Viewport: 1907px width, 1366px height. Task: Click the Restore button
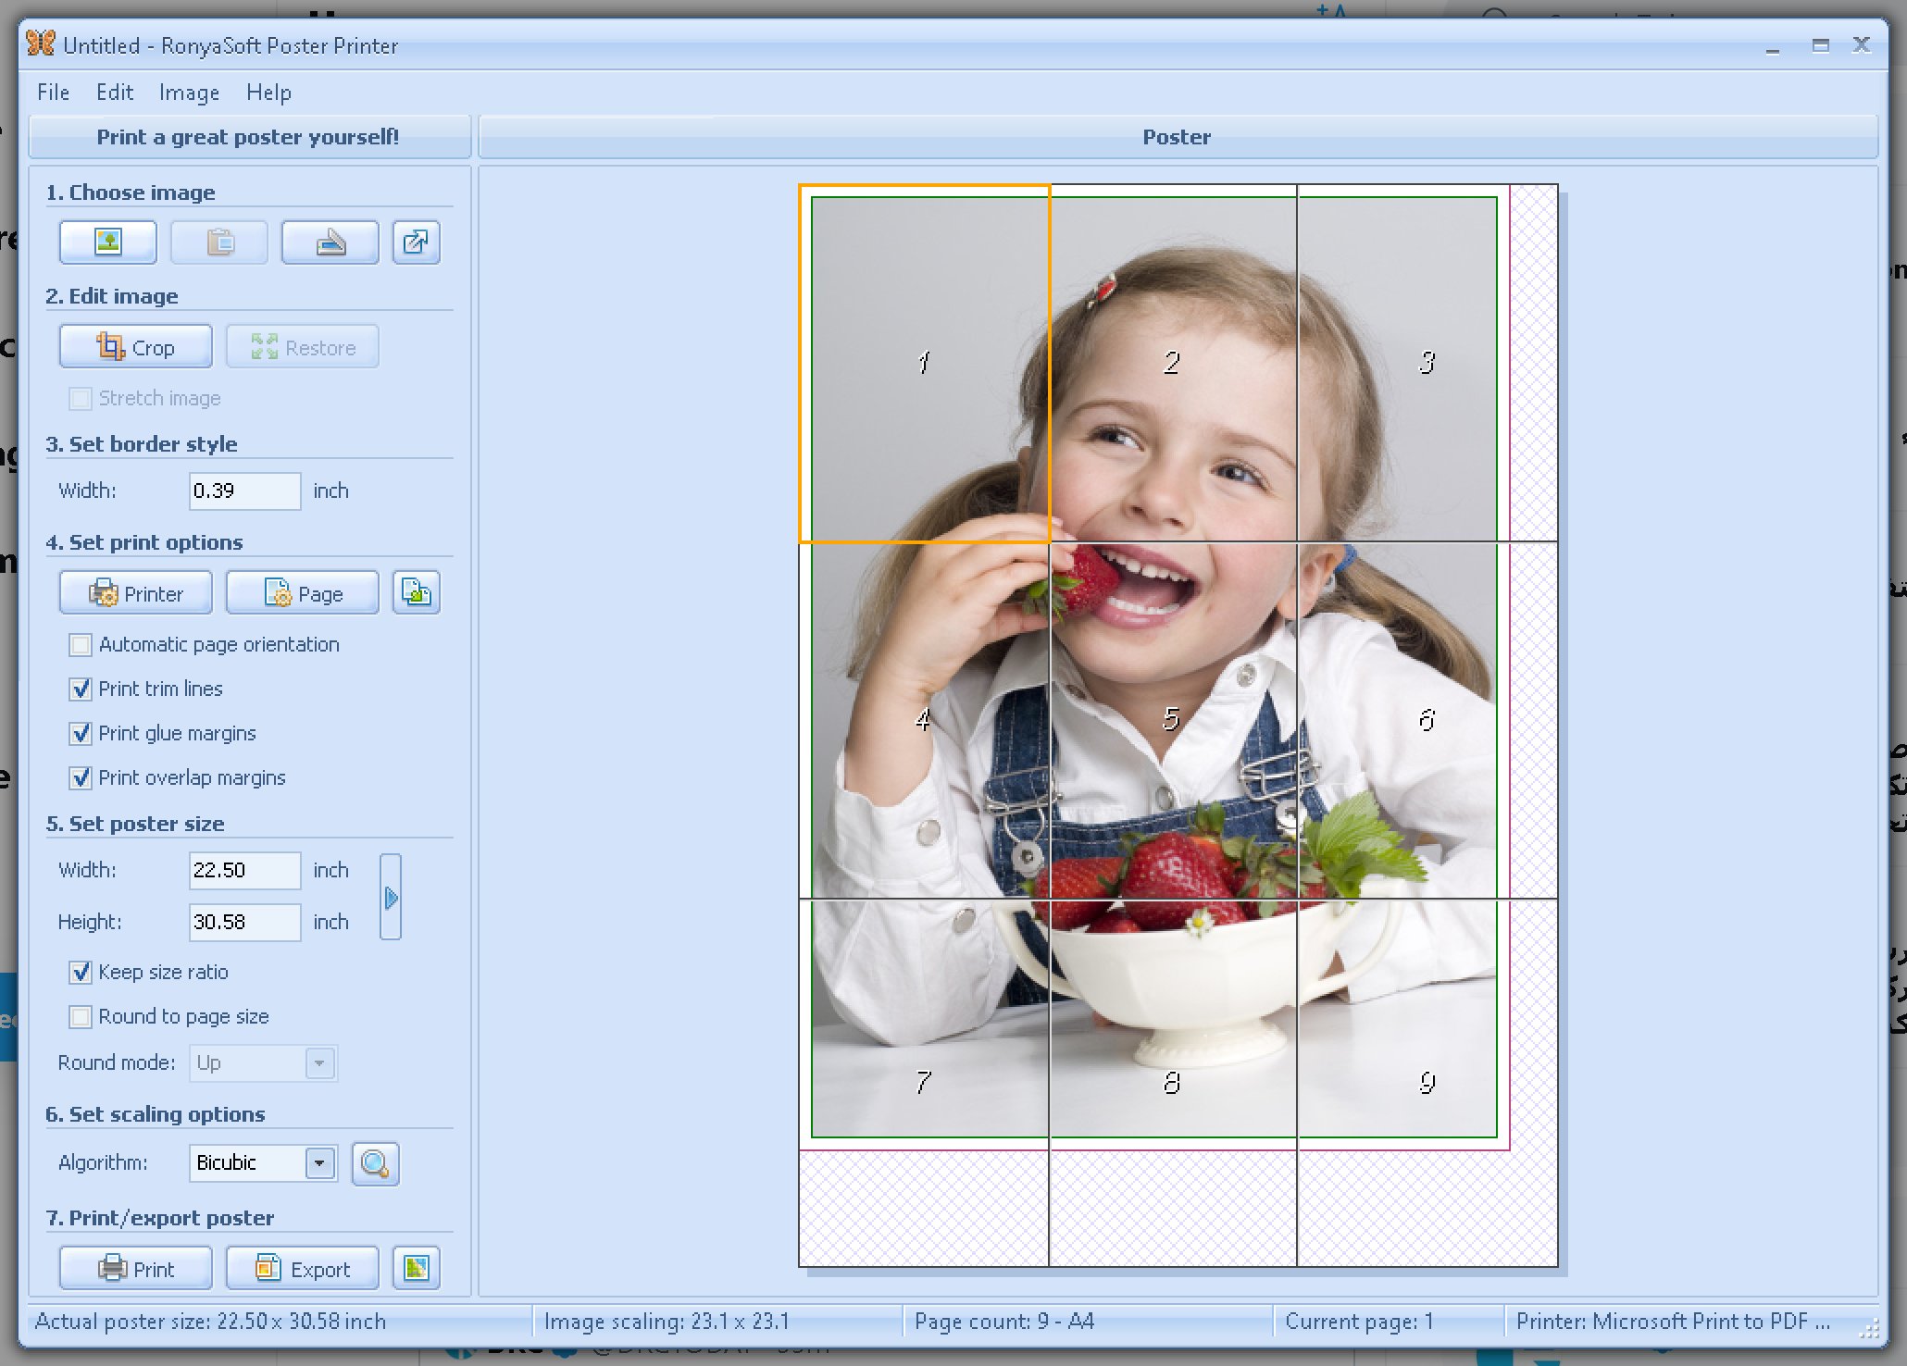pyautogui.click(x=302, y=349)
